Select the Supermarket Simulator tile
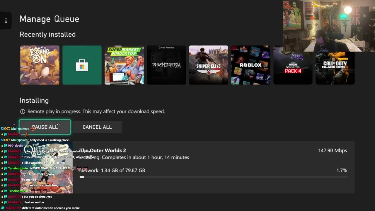 click(124, 65)
